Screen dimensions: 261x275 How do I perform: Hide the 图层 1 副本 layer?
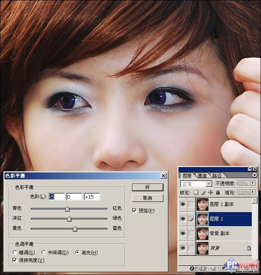pyautogui.click(x=183, y=204)
